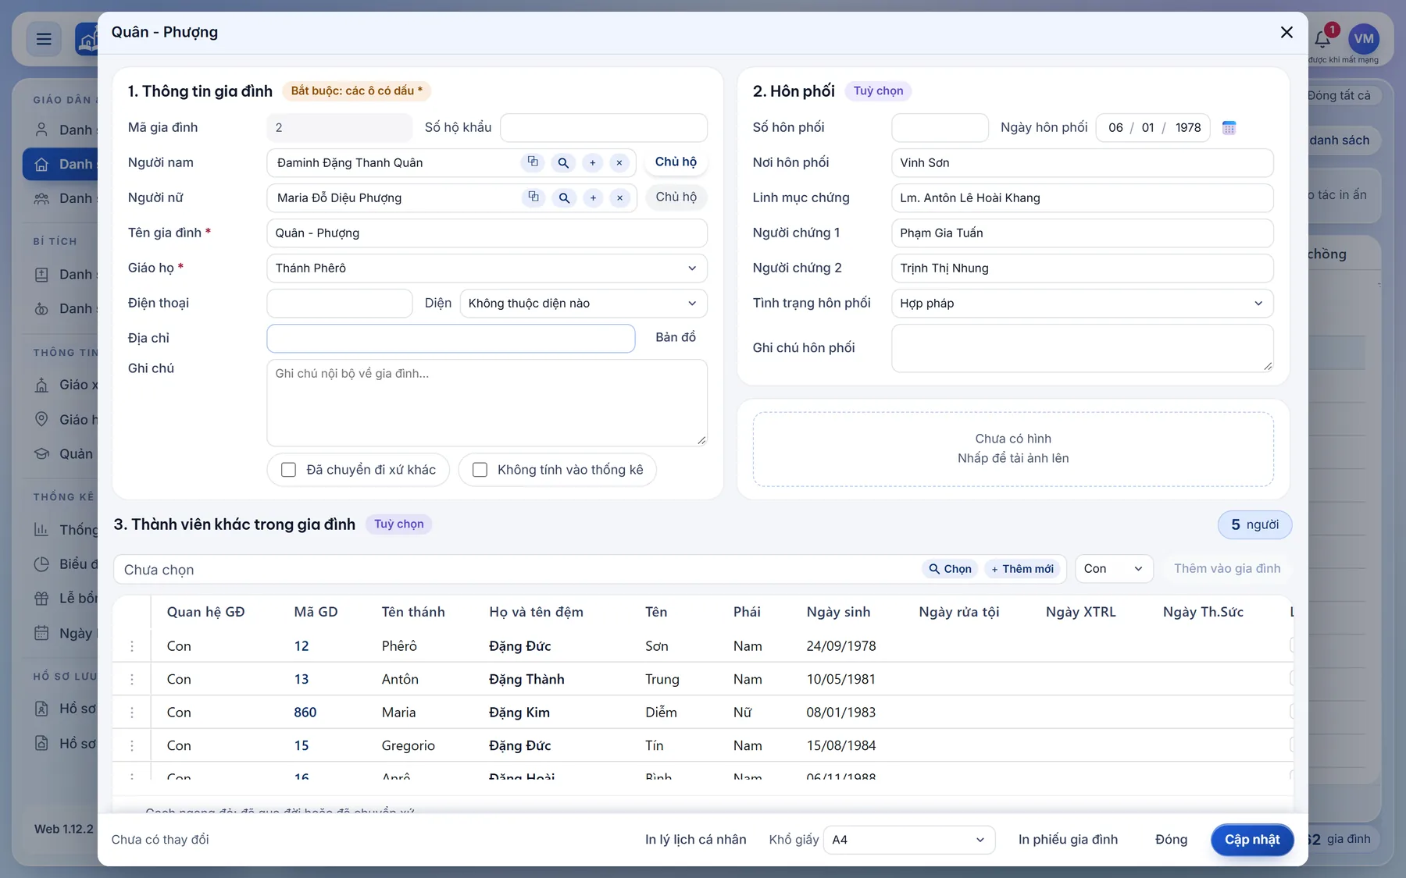
Task: Click Điện thoại input field
Action: tap(339, 303)
